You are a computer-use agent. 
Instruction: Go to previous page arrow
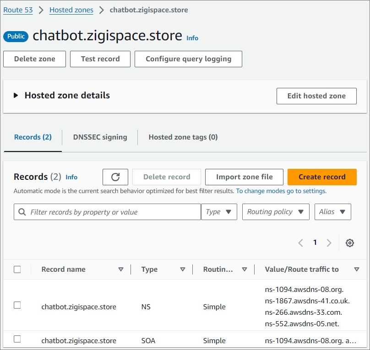coord(300,243)
